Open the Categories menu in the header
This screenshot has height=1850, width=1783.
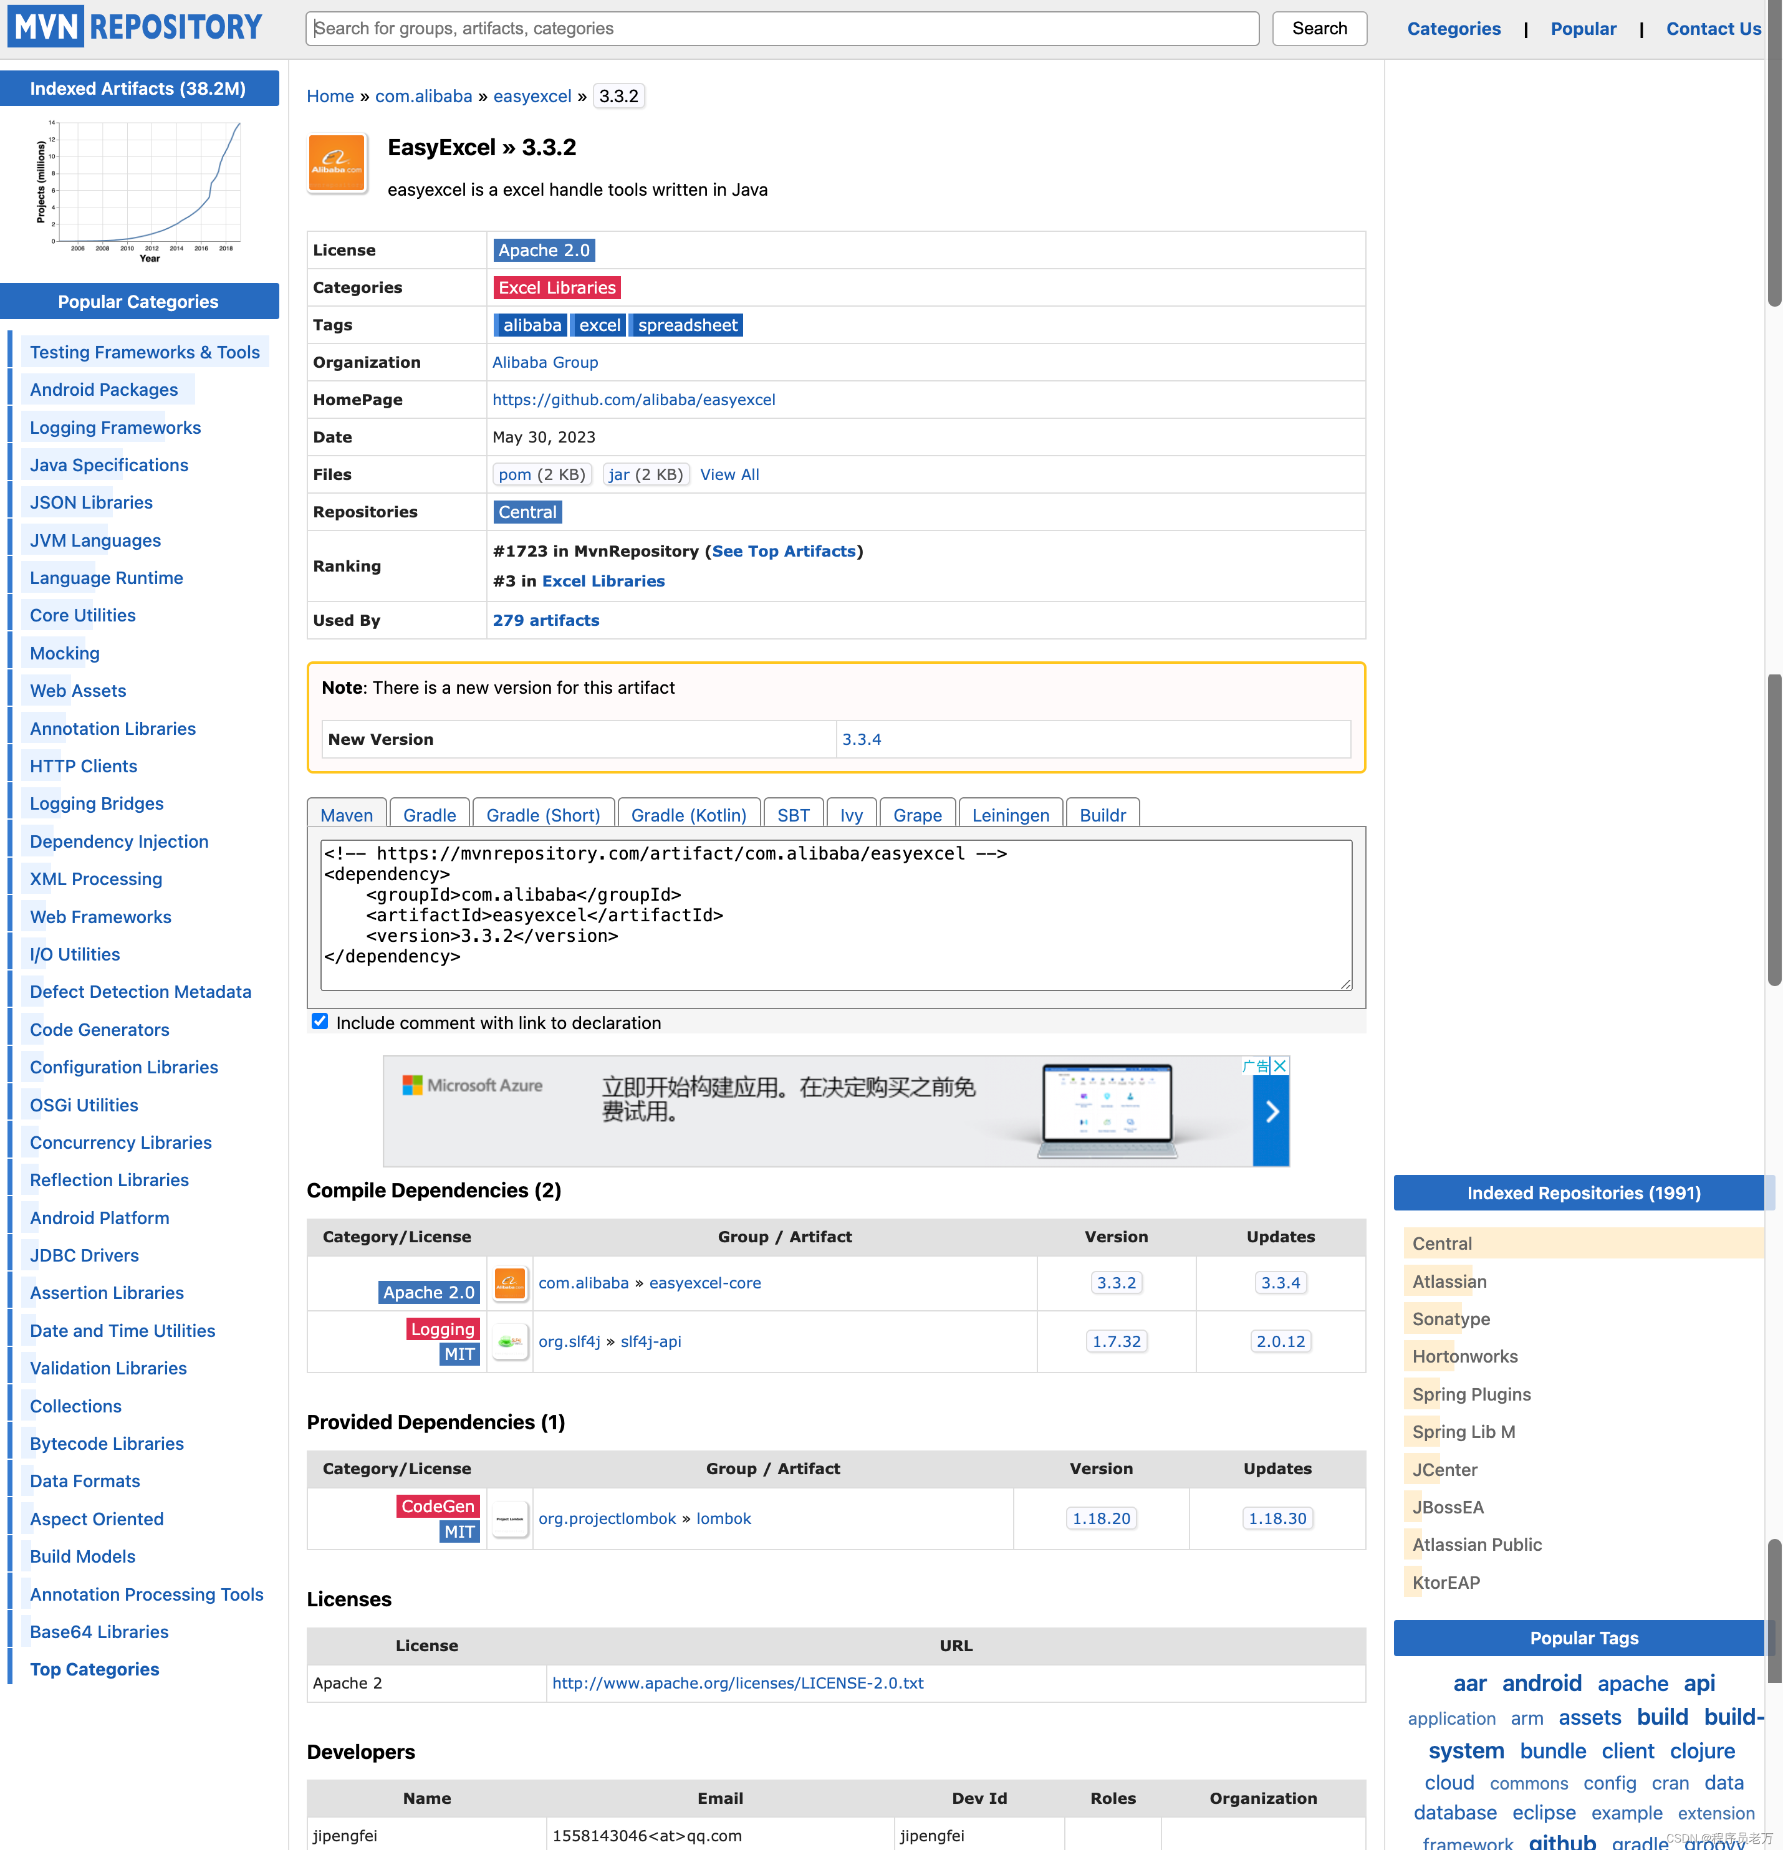tap(1454, 28)
